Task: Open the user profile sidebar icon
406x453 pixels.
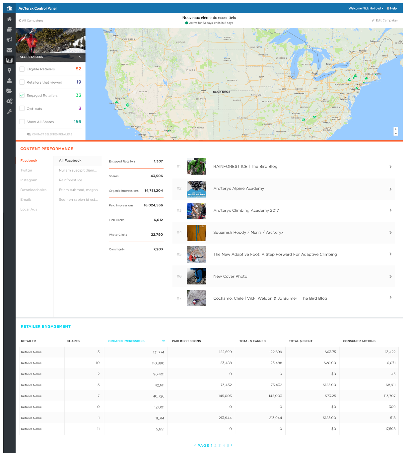Action: (x=9, y=81)
